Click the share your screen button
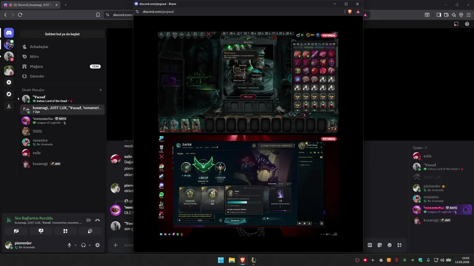The width and height of the screenshot is (474, 266). pos(41,231)
